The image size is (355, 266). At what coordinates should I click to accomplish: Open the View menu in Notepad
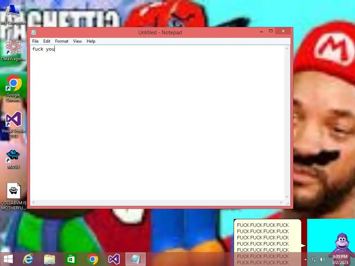[77, 41]
